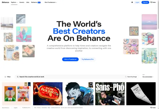Click the Adobe logo in the footer
Viewport: 159px width, 109px height.
[x=153, y=108]
